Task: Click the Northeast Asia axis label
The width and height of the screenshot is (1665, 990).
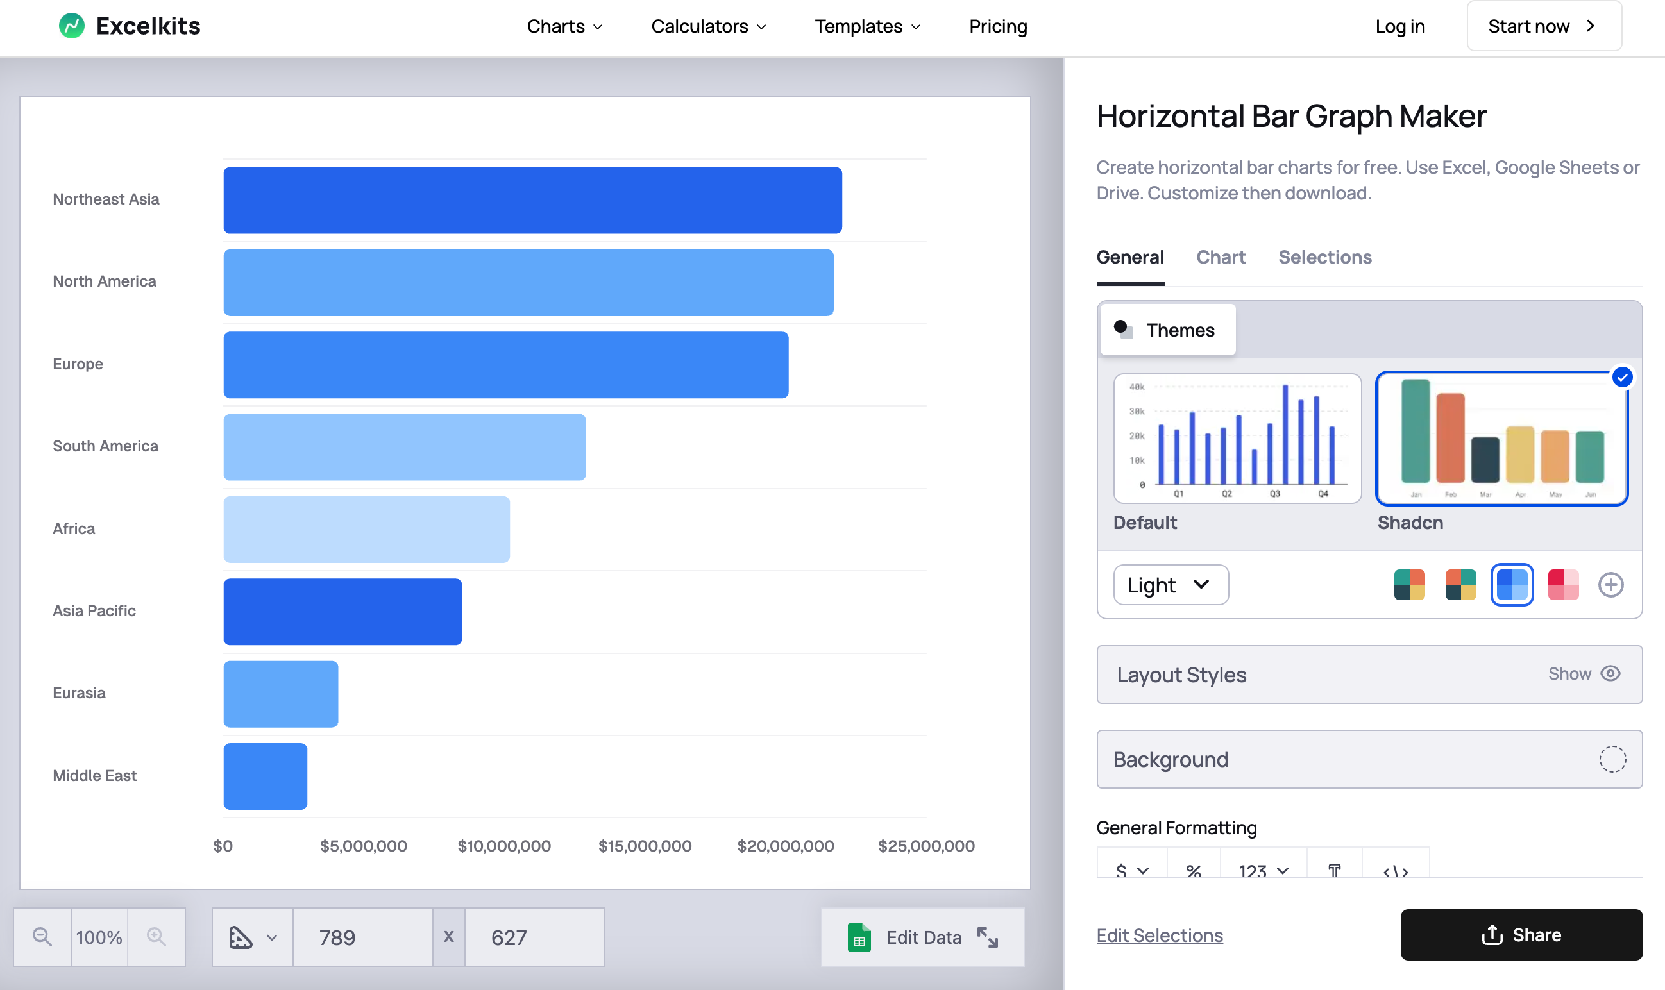Action: point(106,199)
